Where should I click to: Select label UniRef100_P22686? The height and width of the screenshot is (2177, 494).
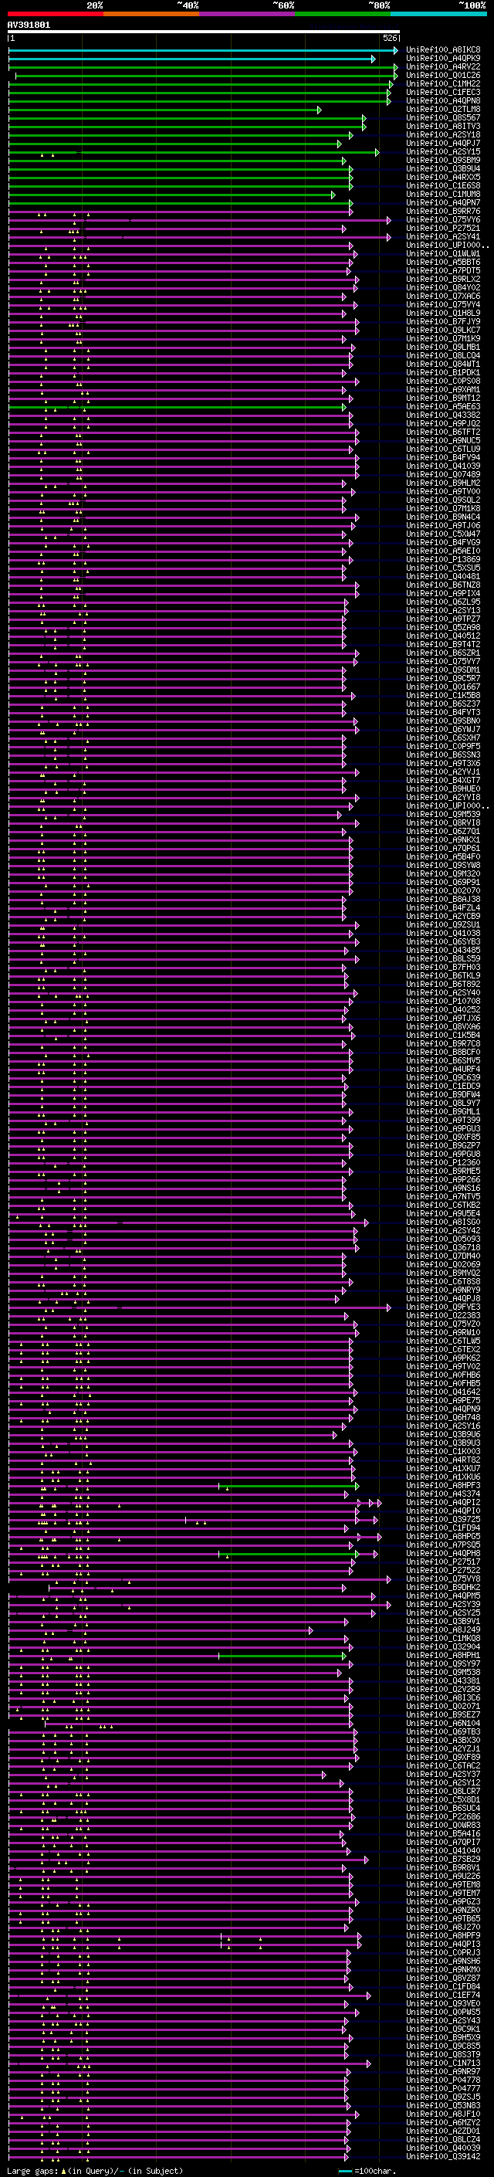click(442, 1817)
